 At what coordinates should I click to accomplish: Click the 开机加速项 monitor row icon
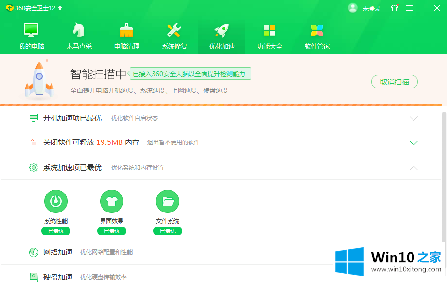pyautogui.click(x=34, y=118)
